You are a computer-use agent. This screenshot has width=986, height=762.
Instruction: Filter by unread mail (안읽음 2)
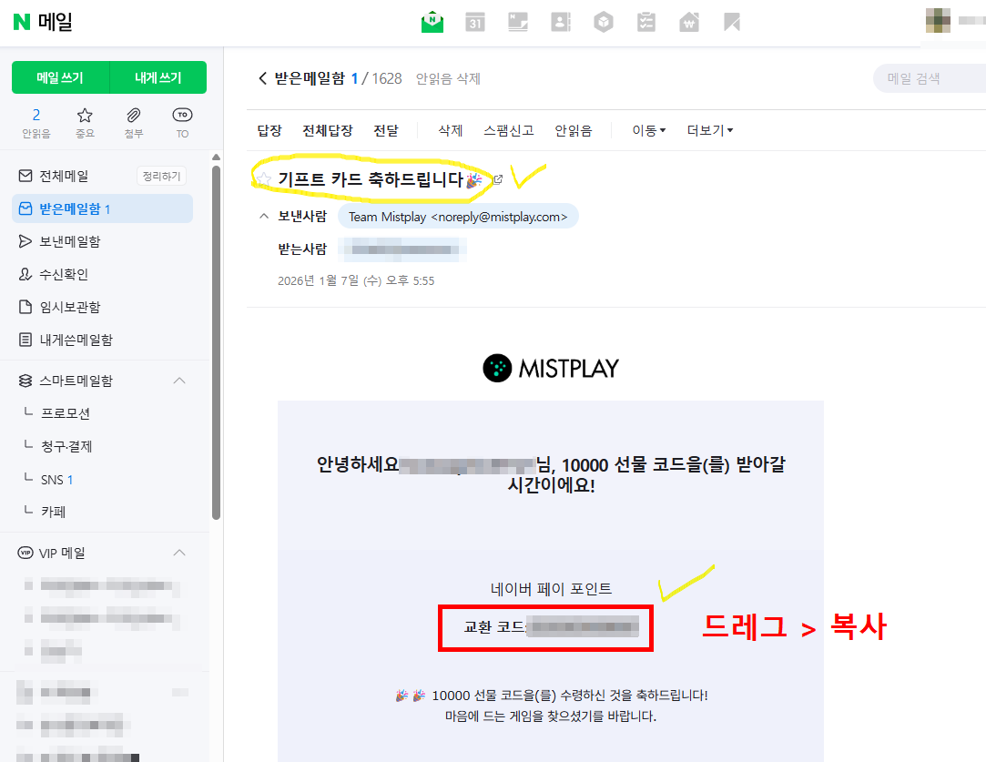pyautogui.click(x=36, y=123)
